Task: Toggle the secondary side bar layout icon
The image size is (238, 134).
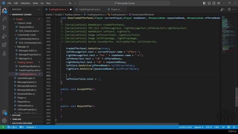Action: point(214,3)
